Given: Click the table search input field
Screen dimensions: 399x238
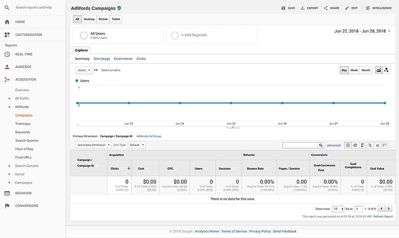Looking at the screenshot, I should click(300, 145).
